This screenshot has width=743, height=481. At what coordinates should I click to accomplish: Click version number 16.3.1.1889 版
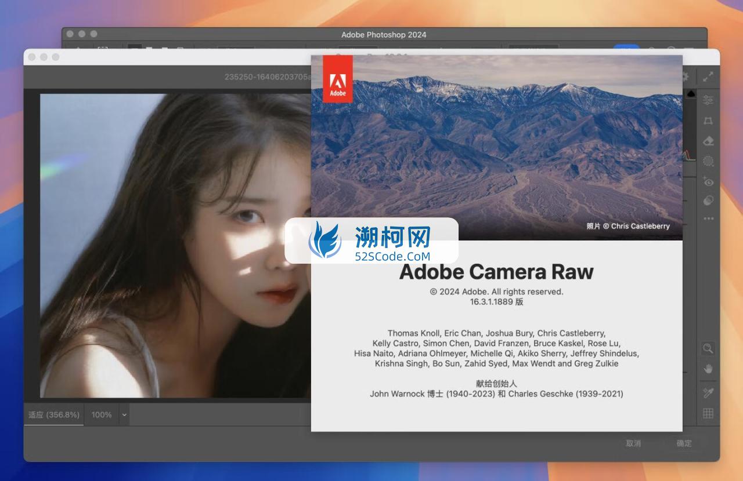(x=496, y=302)
